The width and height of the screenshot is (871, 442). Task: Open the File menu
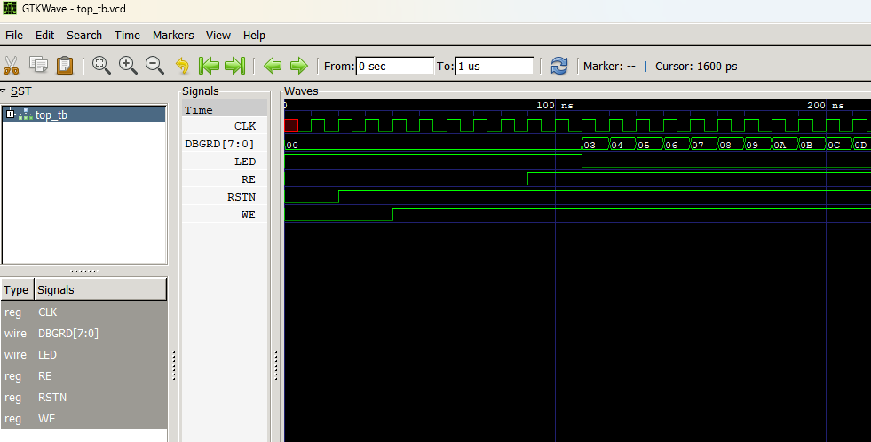click(x=14, y=35)
